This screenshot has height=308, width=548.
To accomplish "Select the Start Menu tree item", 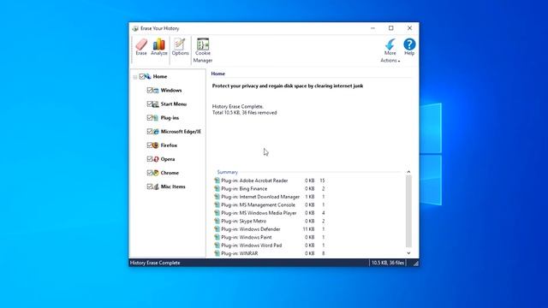I will coord(174,104).
